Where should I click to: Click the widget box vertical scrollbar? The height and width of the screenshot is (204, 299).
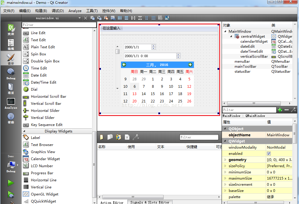[94, 164]
